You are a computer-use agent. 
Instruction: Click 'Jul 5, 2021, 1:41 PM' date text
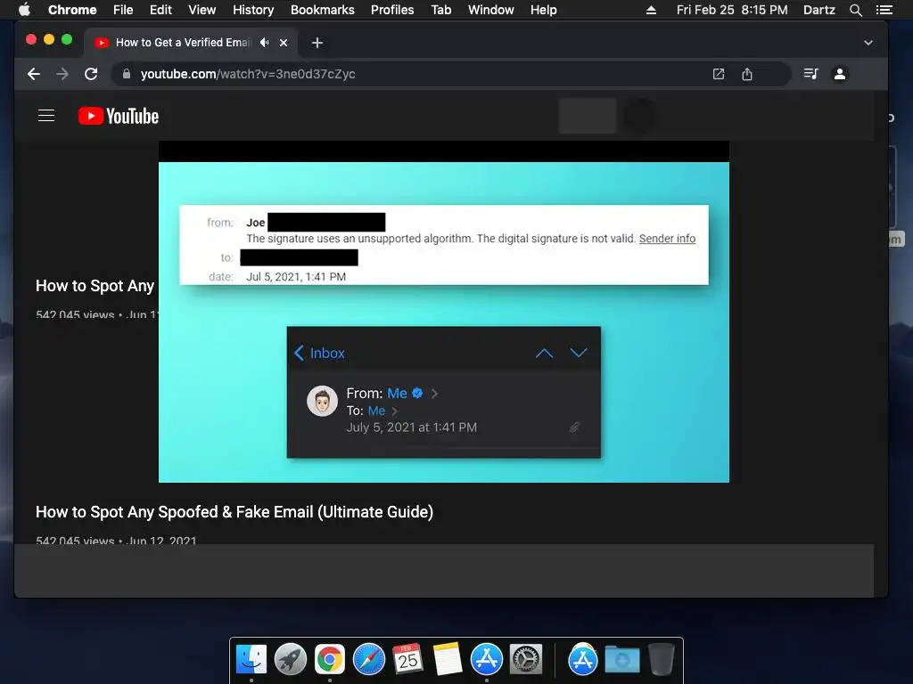[x=296, y=277]
